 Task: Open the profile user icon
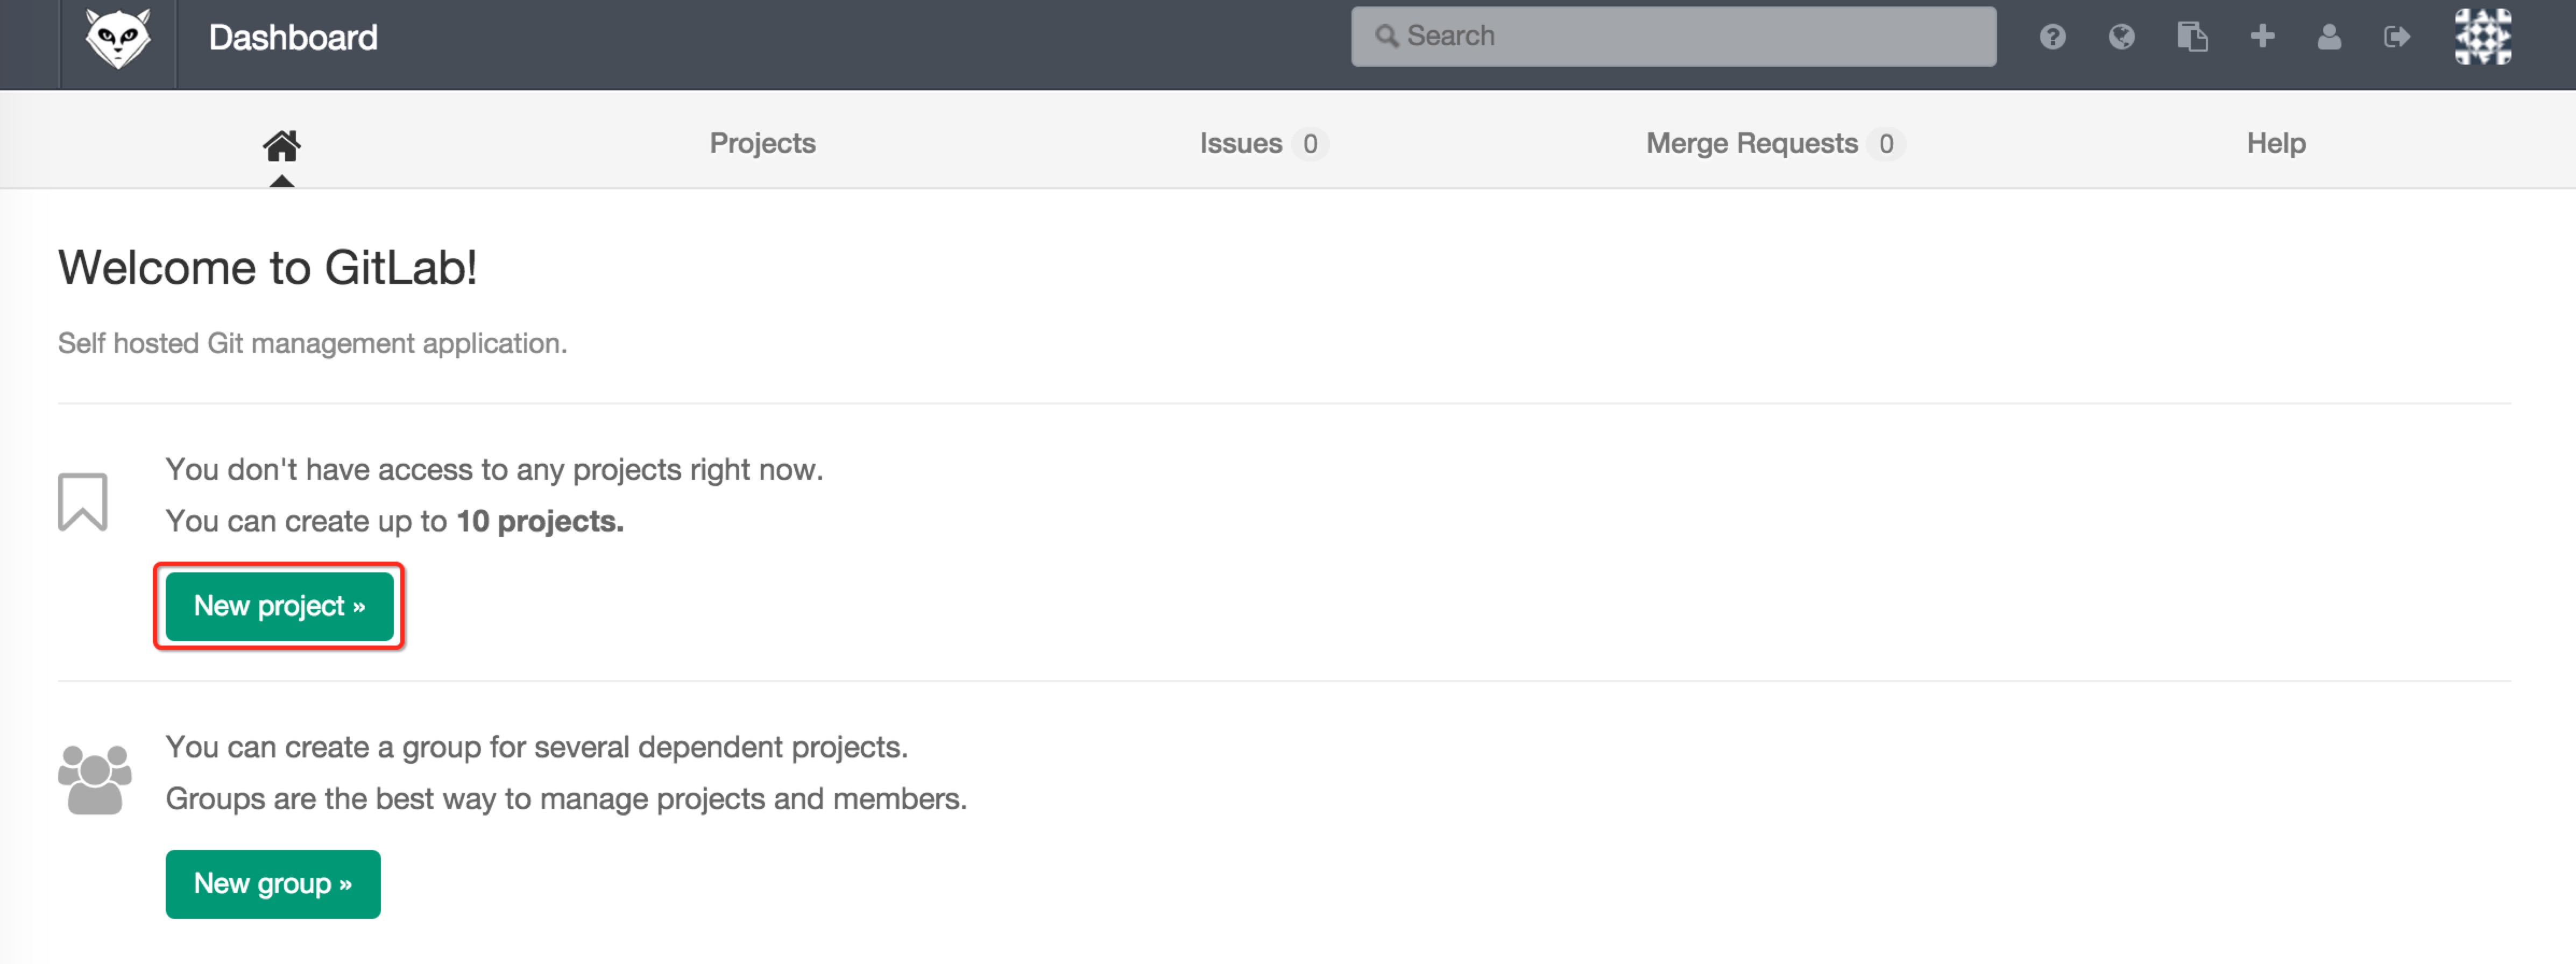[x=2329, y=37]
